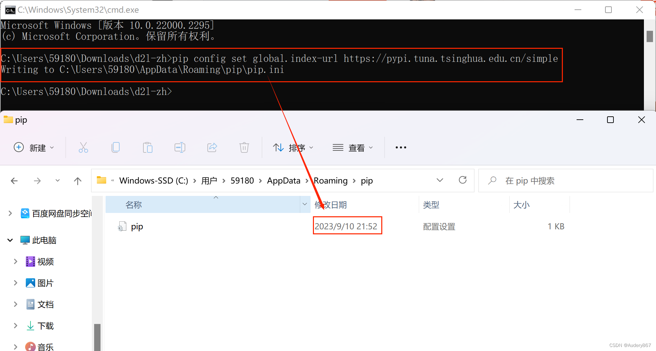This screenshot has width=656, height=351.
Task: Open 名称 column filter dropdown arrow
Action: pyautogui.click(x=305, y=204)
